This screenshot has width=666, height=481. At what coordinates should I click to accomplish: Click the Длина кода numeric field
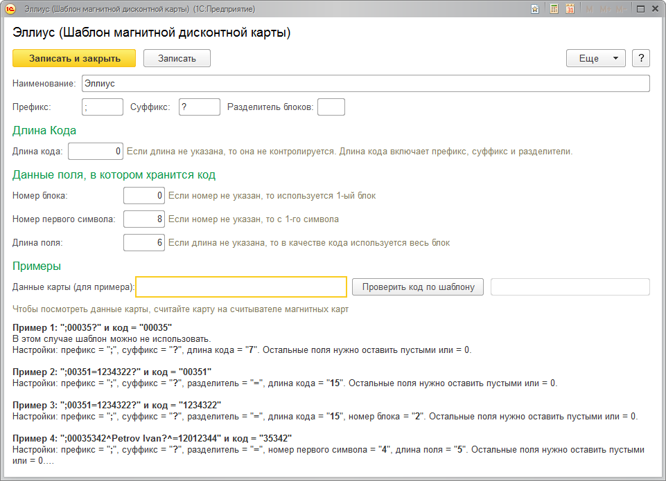96,152
